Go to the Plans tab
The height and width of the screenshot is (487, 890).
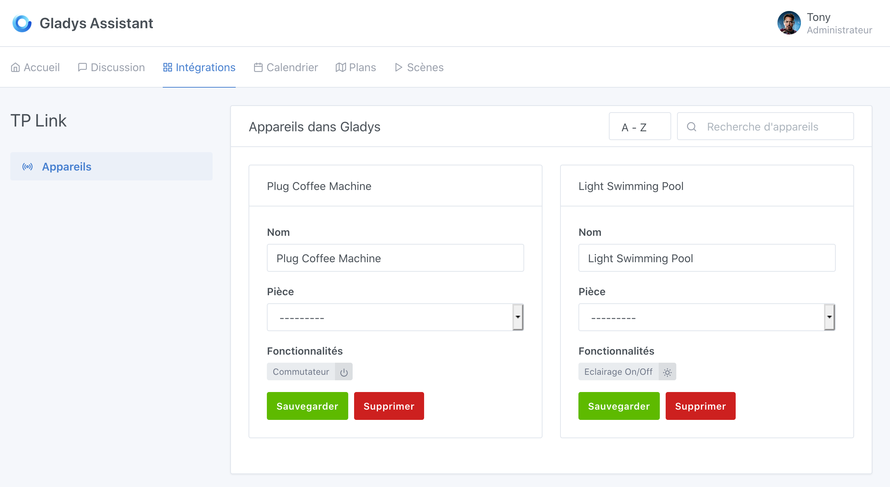(356, 67)
